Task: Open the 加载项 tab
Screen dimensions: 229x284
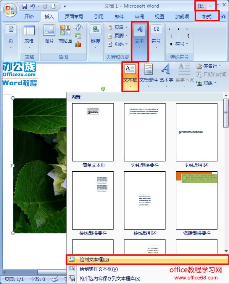Action: click(x=182, y=17)
